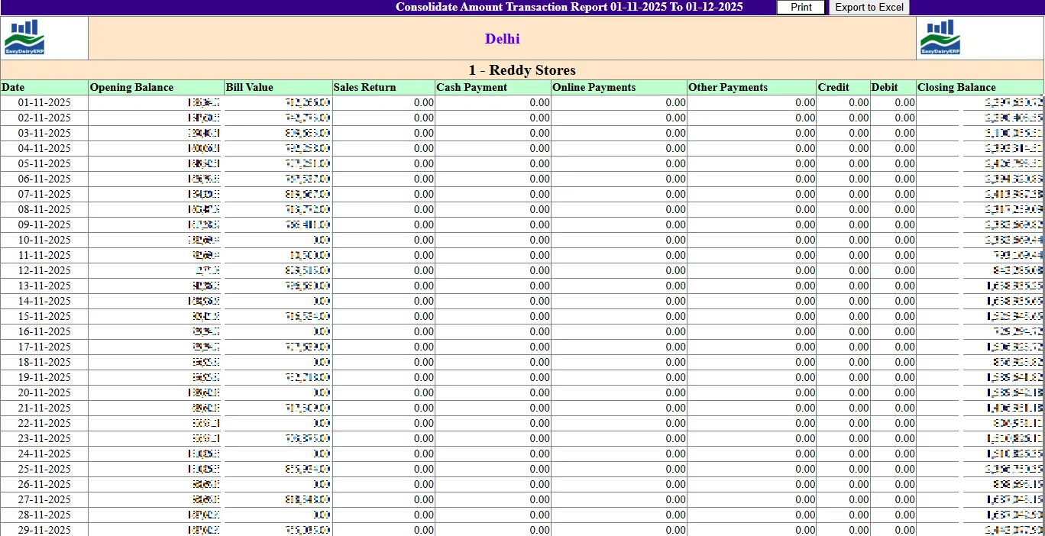1045x536 pixels.
Task: Click the Export to Excel button
Action: click(x=869, y=8)
